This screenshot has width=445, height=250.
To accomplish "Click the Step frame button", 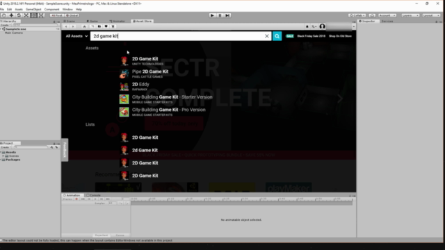I will click(227, 15).
